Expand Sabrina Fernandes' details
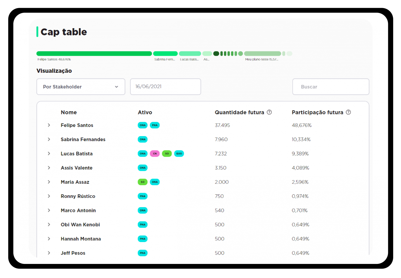The image size is (401, 278). point(49,139)
